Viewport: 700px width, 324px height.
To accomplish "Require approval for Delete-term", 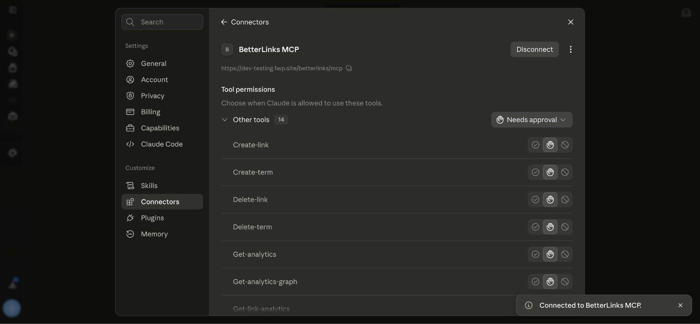I will 550,227.
